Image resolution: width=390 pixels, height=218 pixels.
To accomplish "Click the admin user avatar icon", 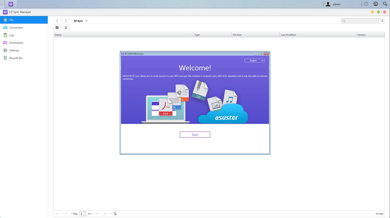I will click(328, 4).
